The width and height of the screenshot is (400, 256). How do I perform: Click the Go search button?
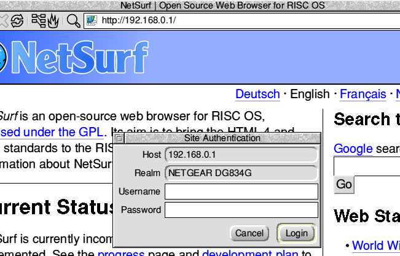344,184
